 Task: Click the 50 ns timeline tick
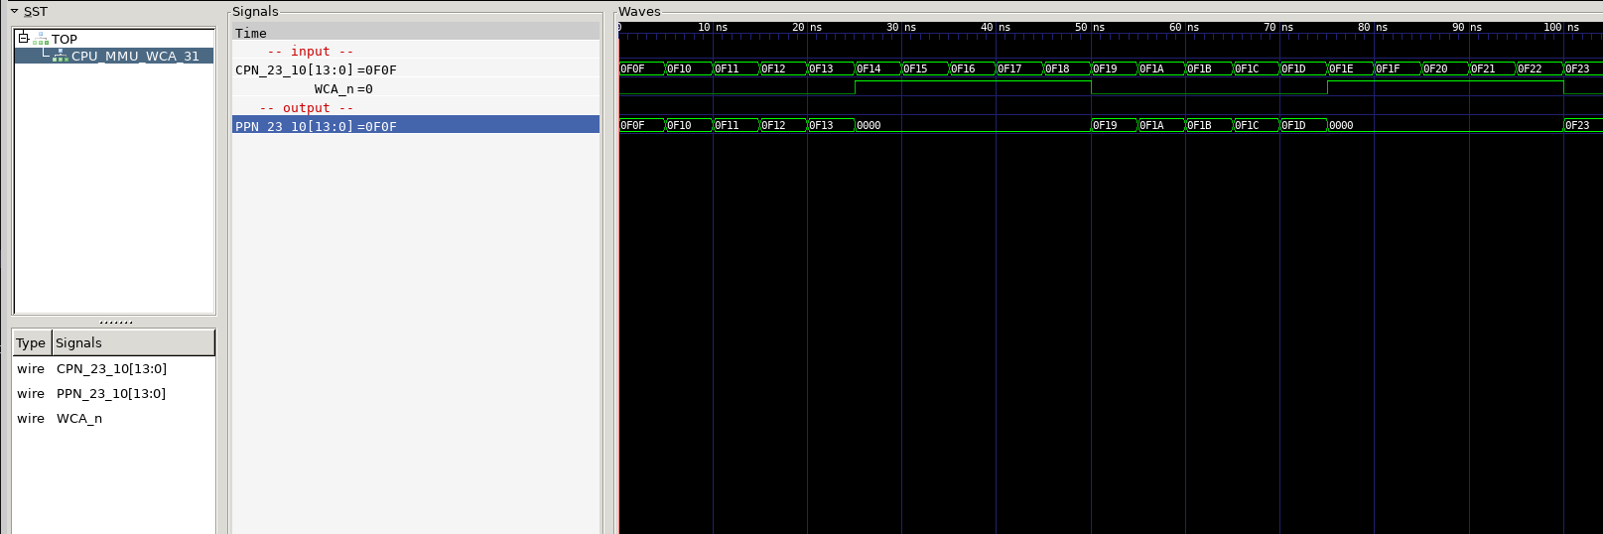pos(1091,27)
